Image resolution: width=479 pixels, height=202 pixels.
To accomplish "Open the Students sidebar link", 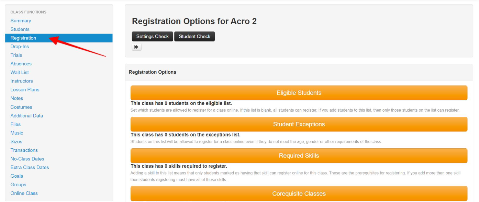I will point(20,29).
